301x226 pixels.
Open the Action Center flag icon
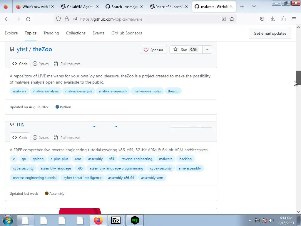[x=264, y=220]
